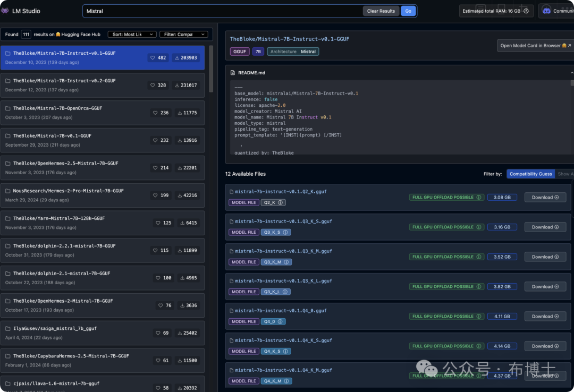Image resolution: width=574 pixels, height=392 pixels.
Task: Click heart likes icon showing 199
Action: [155, 195]
